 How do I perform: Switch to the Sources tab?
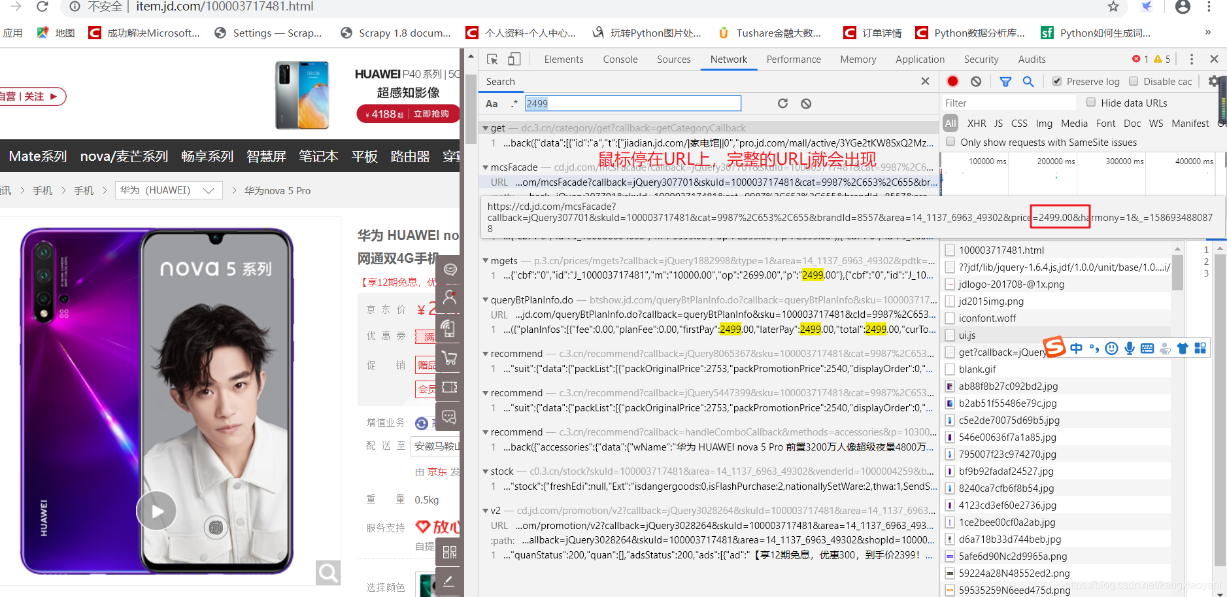tap(674, 60)
